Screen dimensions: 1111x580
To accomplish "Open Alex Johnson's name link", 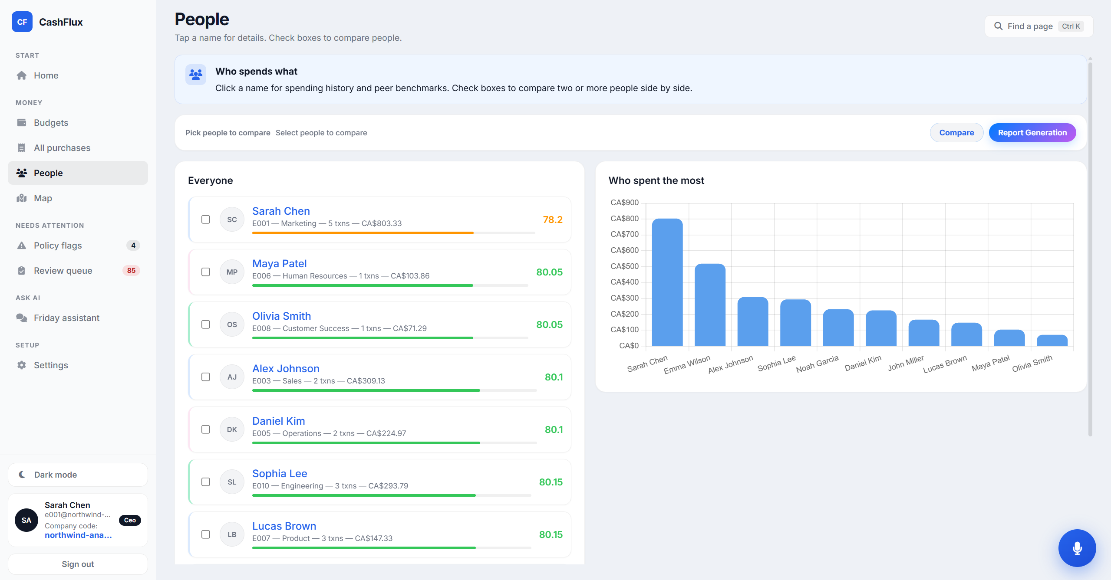I will pyautogui.click(x=286, y=369).
